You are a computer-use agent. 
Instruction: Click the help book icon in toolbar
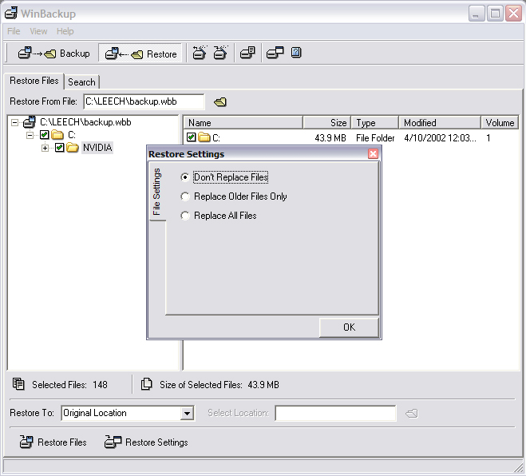click(296, 54)
